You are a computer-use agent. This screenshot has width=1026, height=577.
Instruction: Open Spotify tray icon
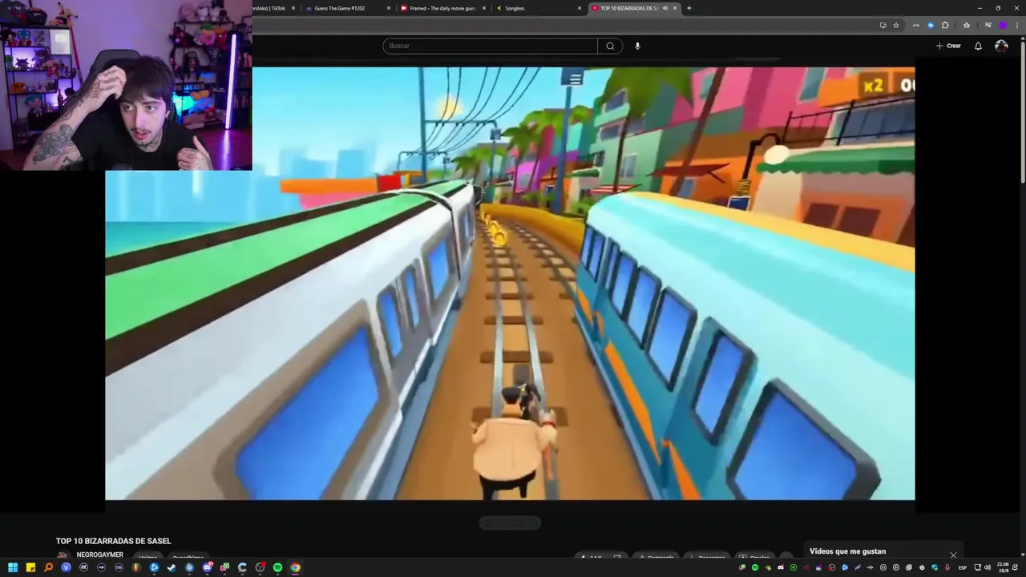pos(755,567)
